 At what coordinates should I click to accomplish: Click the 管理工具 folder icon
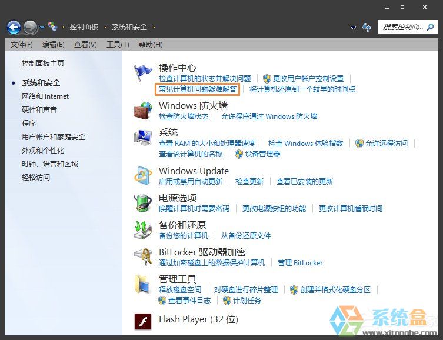(x=143, y=284)
